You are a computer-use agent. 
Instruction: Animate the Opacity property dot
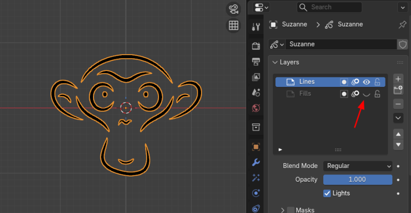tap(398, 180)
